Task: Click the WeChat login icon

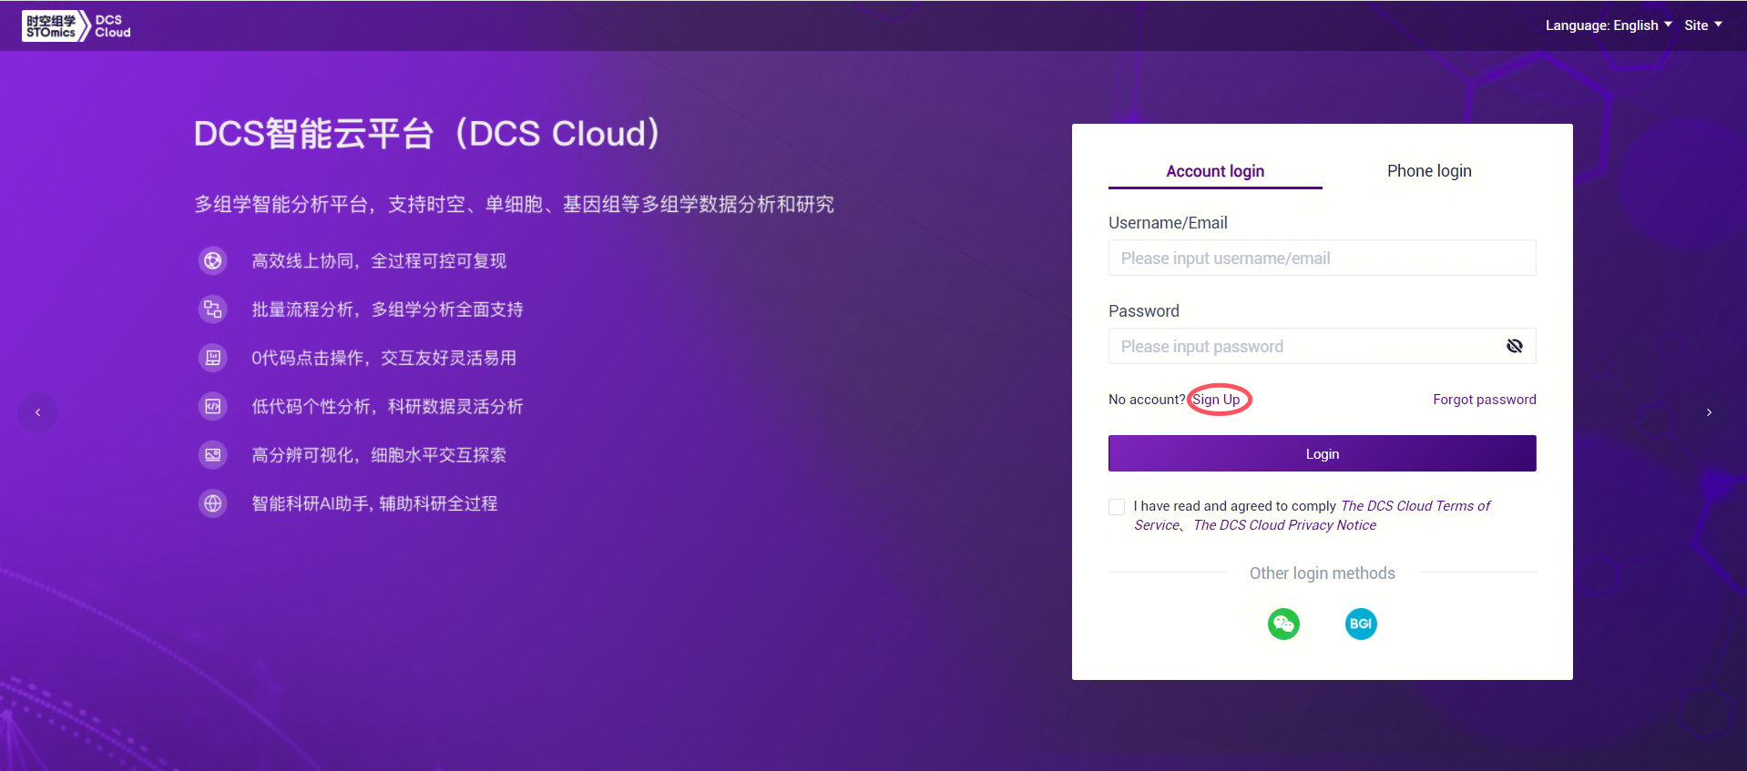Action: tap(1283, 624)
